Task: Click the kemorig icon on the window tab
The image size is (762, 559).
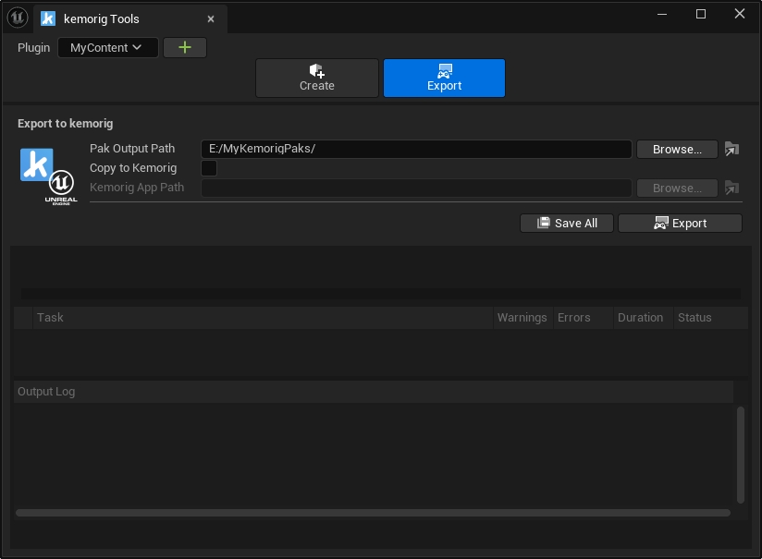Action: (x=48, y=19)
